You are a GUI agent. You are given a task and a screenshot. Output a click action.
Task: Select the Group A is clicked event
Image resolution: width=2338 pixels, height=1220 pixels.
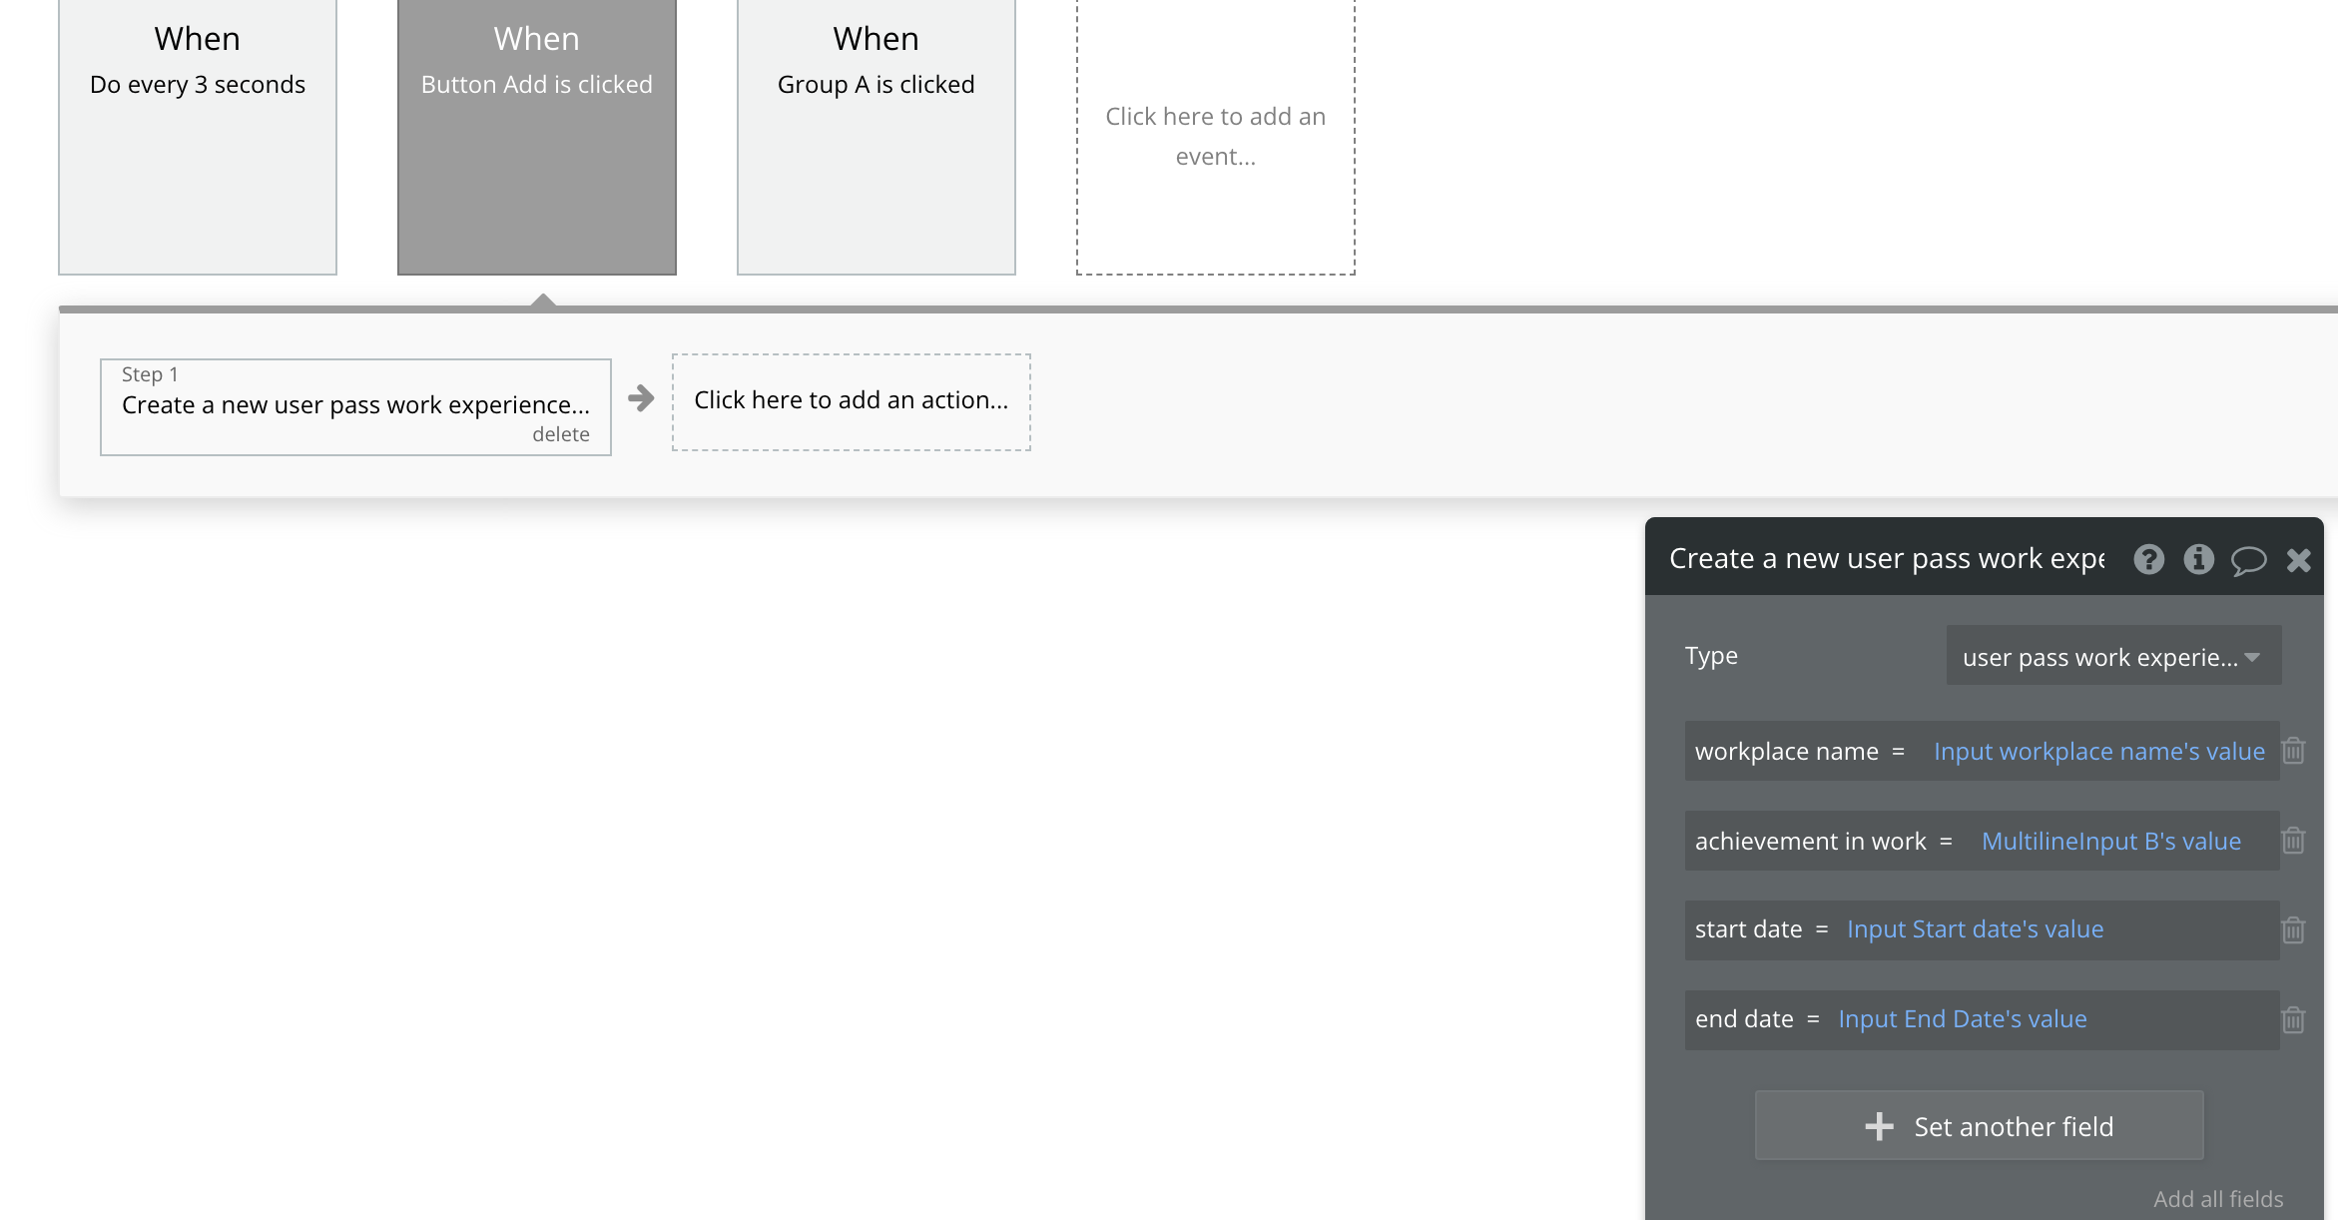(876, 136)
